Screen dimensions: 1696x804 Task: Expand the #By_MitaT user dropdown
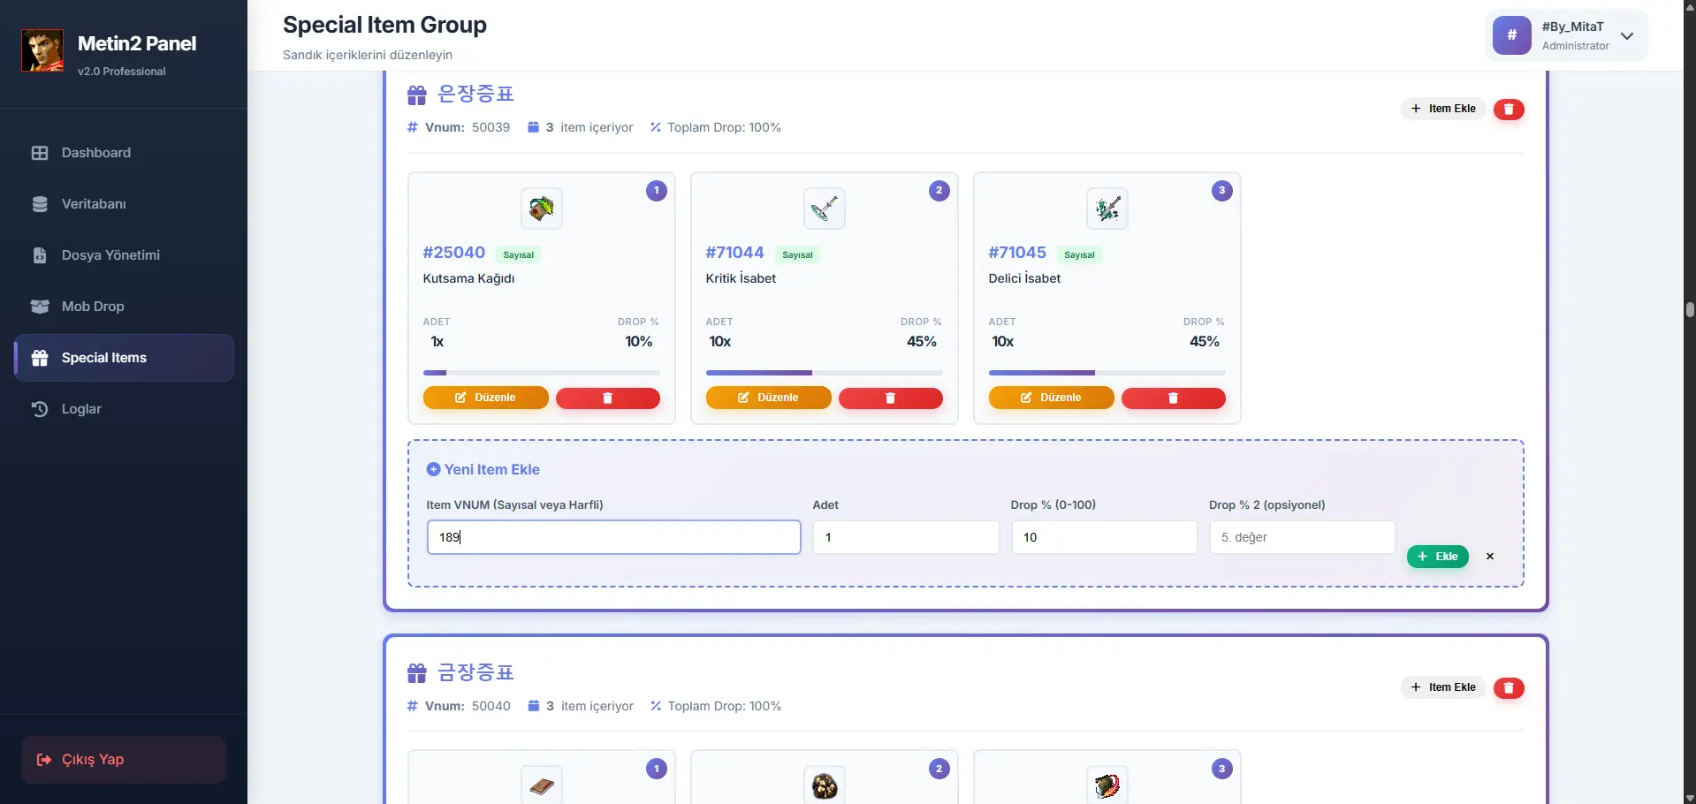(x=1626, y=36)
